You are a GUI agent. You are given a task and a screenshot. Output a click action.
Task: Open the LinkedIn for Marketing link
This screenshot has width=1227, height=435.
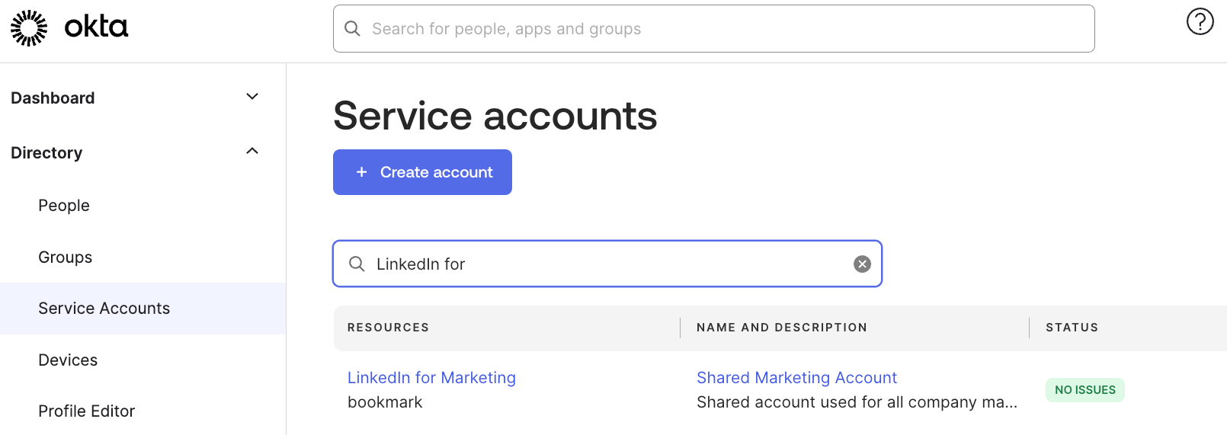pos(431,378)
